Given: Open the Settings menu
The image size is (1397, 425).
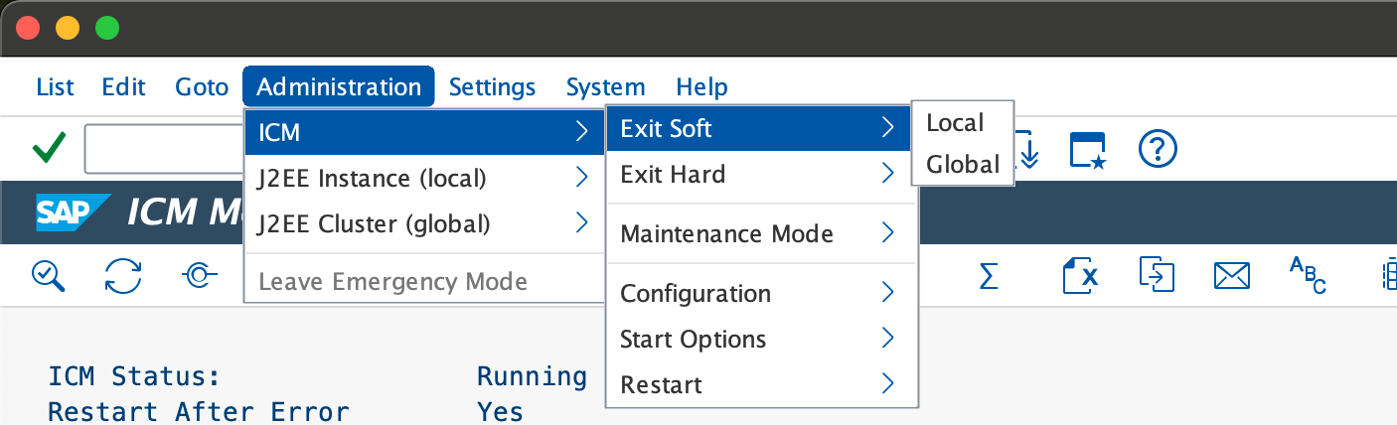Looking at the screenshot, I should click(x=492, y=86).
